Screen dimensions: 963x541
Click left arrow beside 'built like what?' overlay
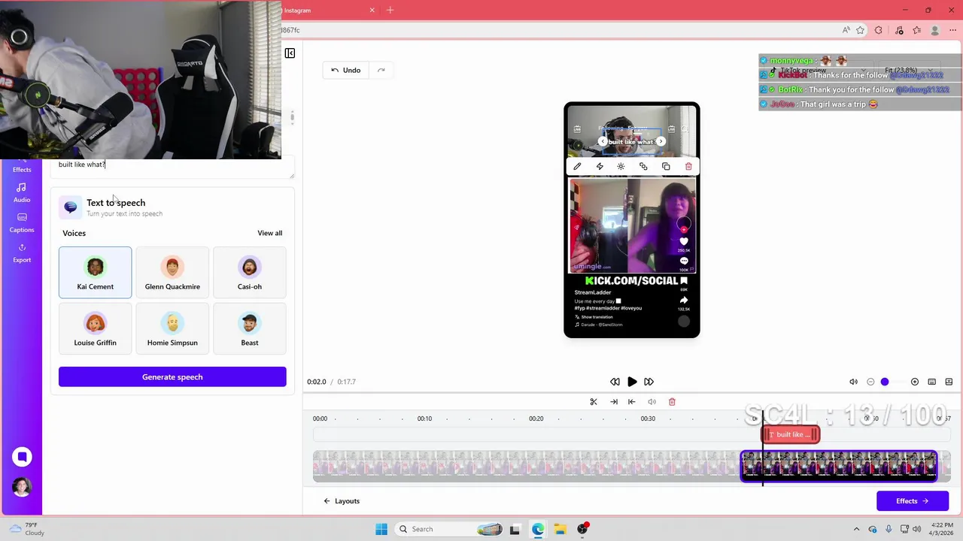603,141
